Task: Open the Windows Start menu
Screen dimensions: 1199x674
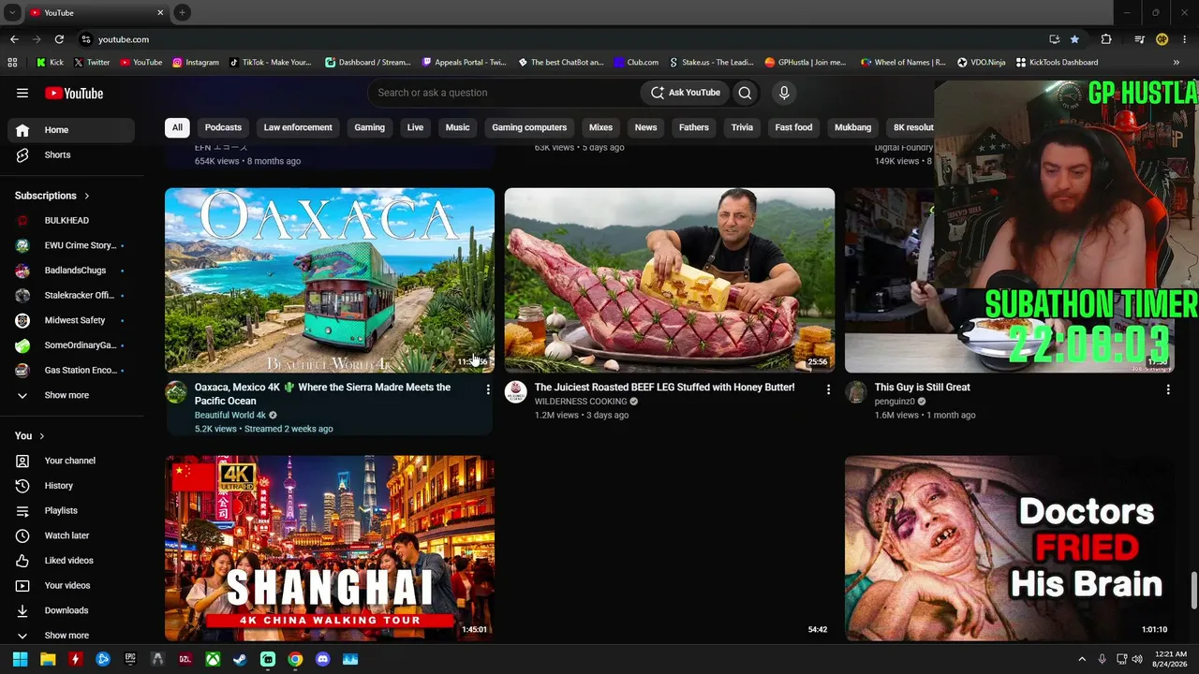Action: click(x=20, y=659)
